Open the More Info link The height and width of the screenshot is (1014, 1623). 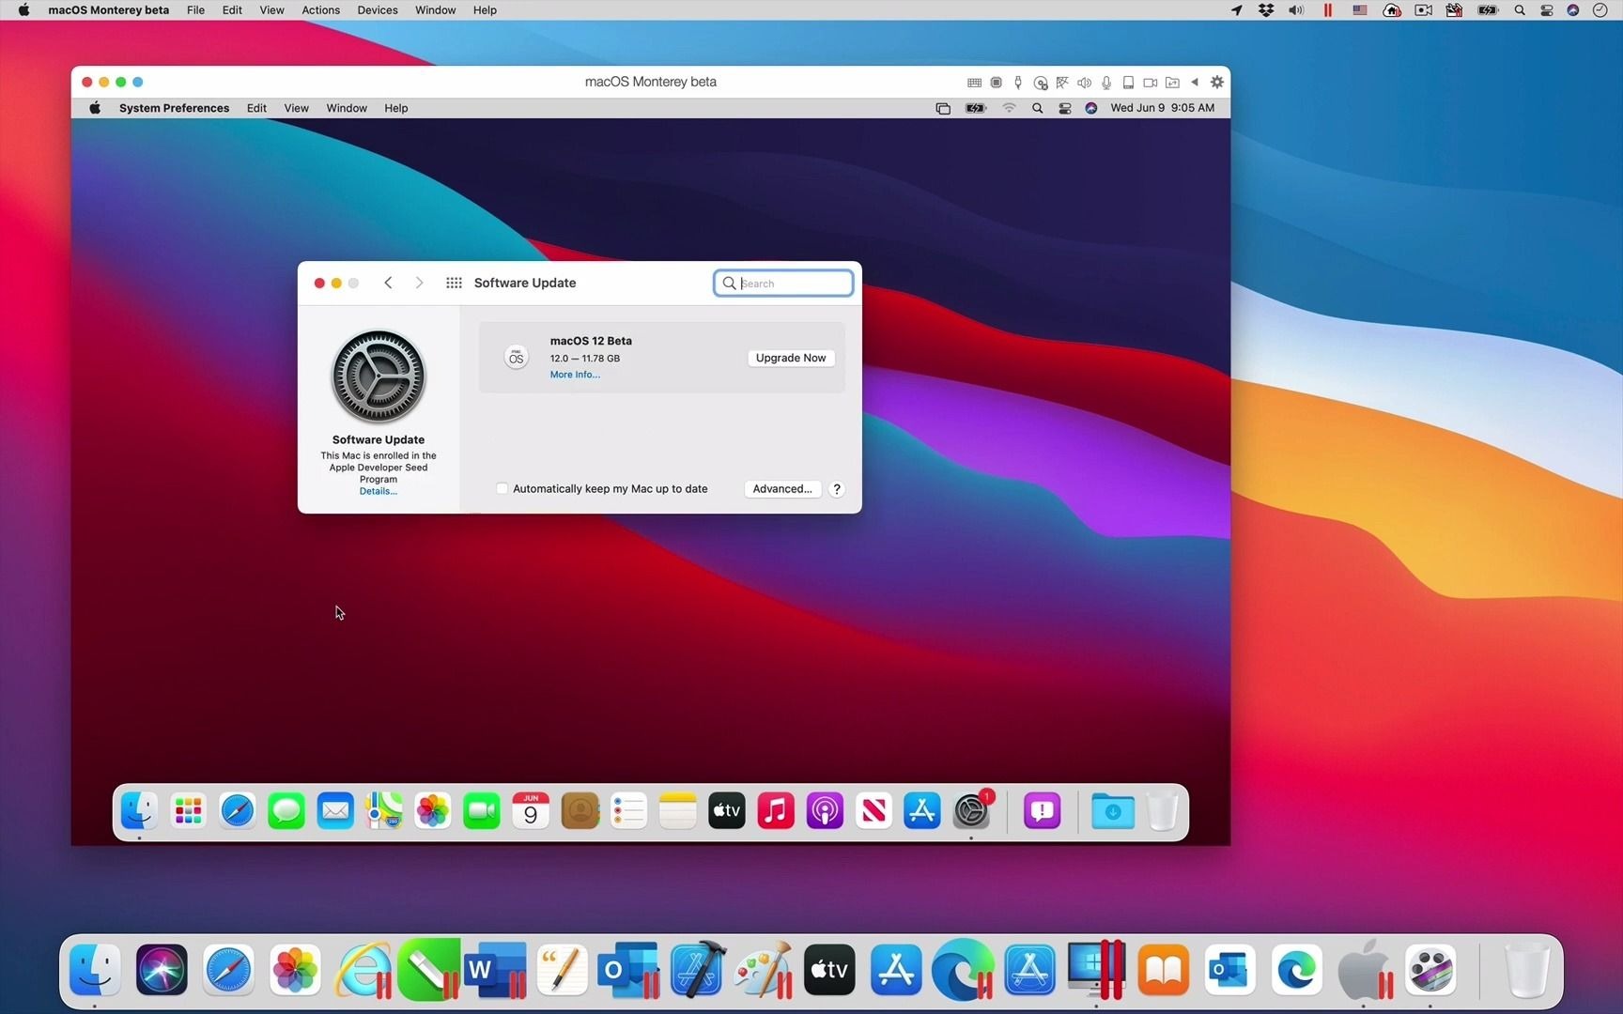coord(575,375)
